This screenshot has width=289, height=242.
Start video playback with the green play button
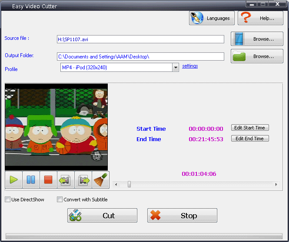point(13,180)
